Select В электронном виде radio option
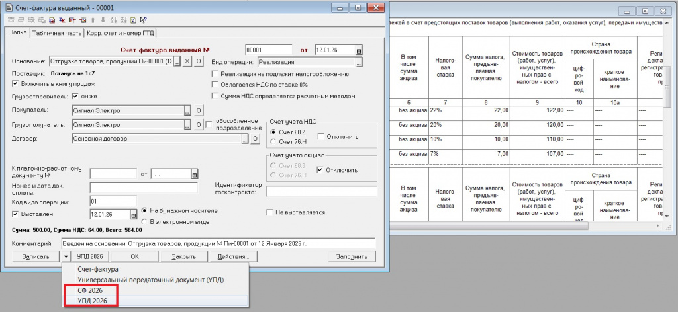 click(144, 221)
